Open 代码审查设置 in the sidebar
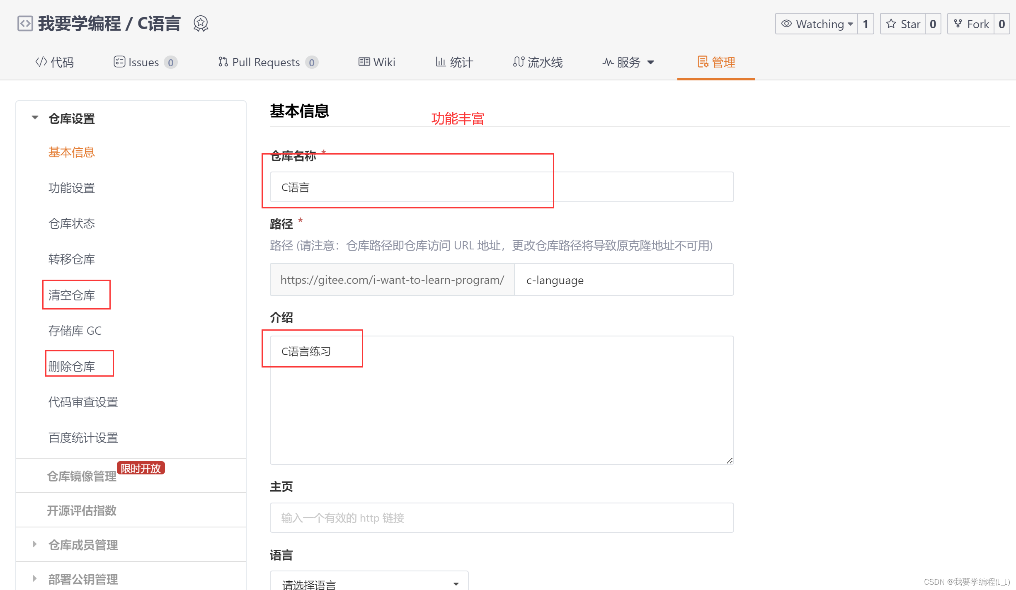Viewport: 1016px width, 590px height. pos(83,402)
